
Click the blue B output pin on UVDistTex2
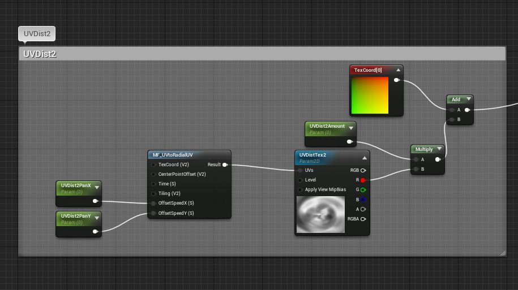click(363, 200)
